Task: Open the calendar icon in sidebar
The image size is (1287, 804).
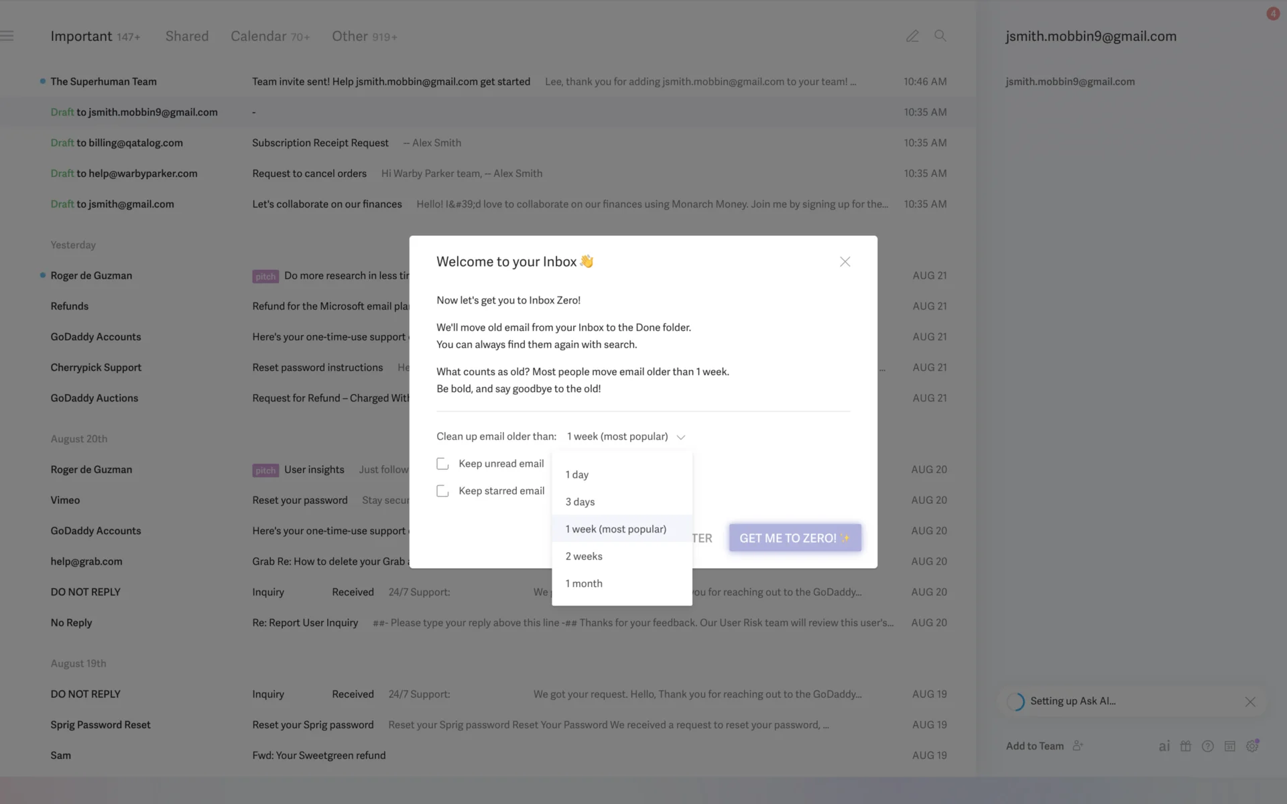Action: 1230,746
